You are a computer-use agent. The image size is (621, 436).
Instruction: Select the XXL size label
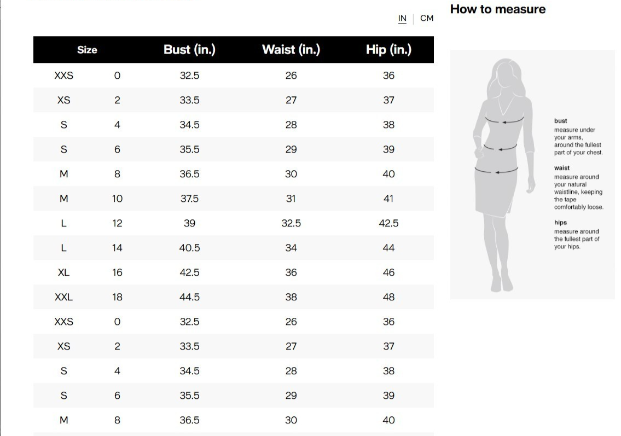63,297
